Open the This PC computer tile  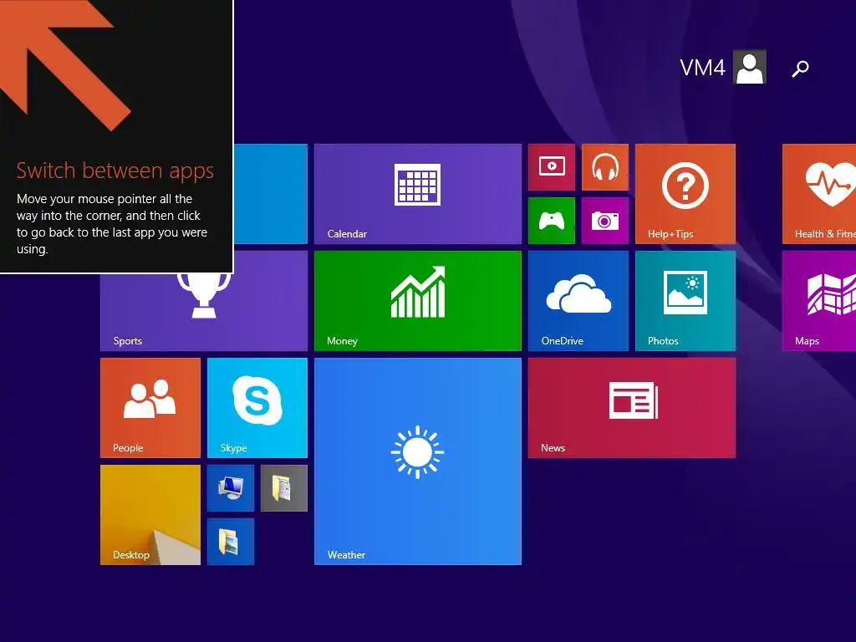231,488
